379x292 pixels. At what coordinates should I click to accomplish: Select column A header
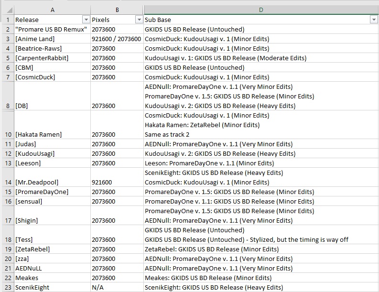coord(52,10)
